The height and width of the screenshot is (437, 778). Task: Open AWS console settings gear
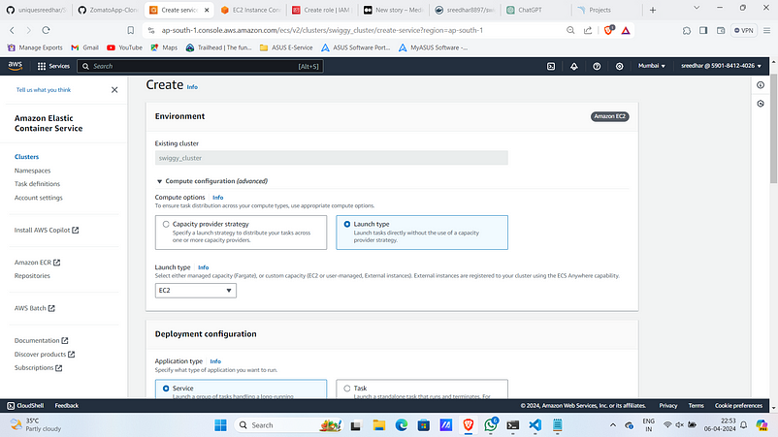tap(619, 66)
